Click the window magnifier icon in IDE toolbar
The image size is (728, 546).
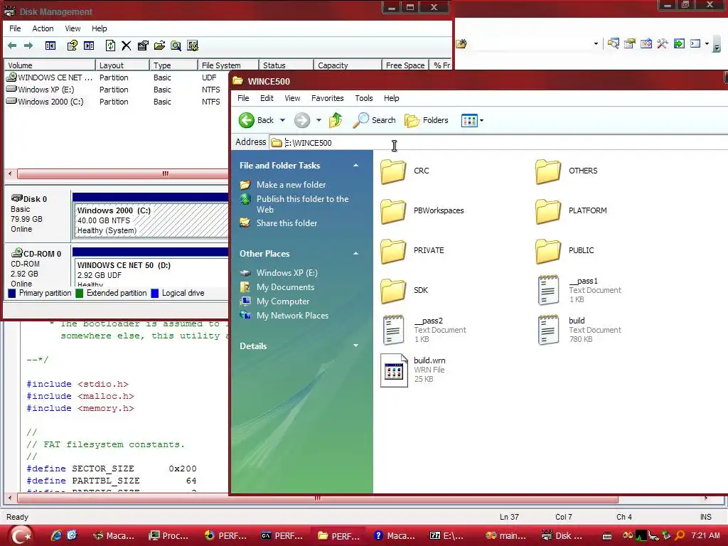pyautogui.click(x=614, y=43)
